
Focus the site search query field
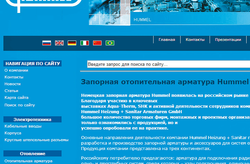click(x=169, y=64)
